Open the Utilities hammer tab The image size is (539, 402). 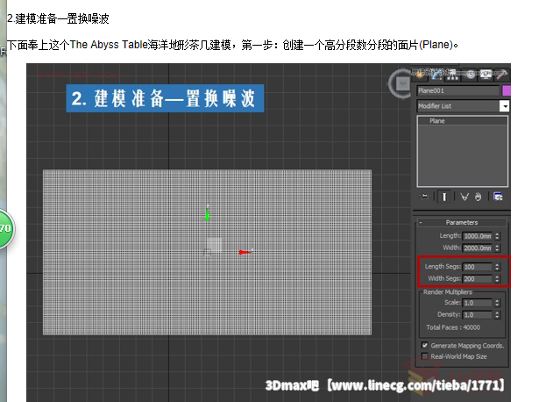coord(501,75)
